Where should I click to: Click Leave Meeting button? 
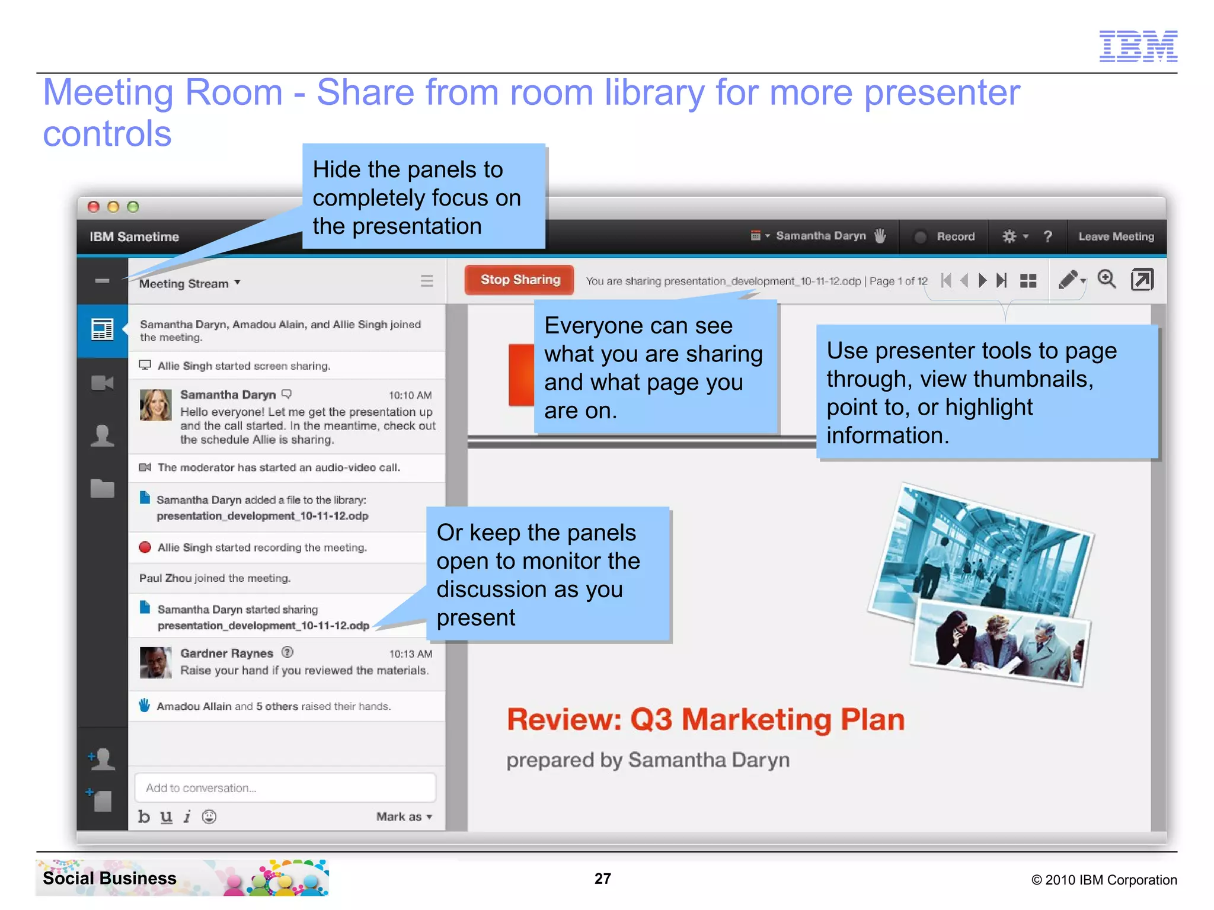pos(1116,236)
